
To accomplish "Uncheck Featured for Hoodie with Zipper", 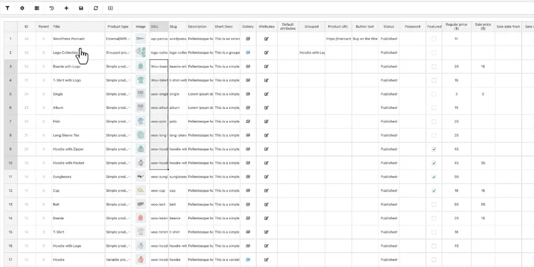I will tap(434, 149).
